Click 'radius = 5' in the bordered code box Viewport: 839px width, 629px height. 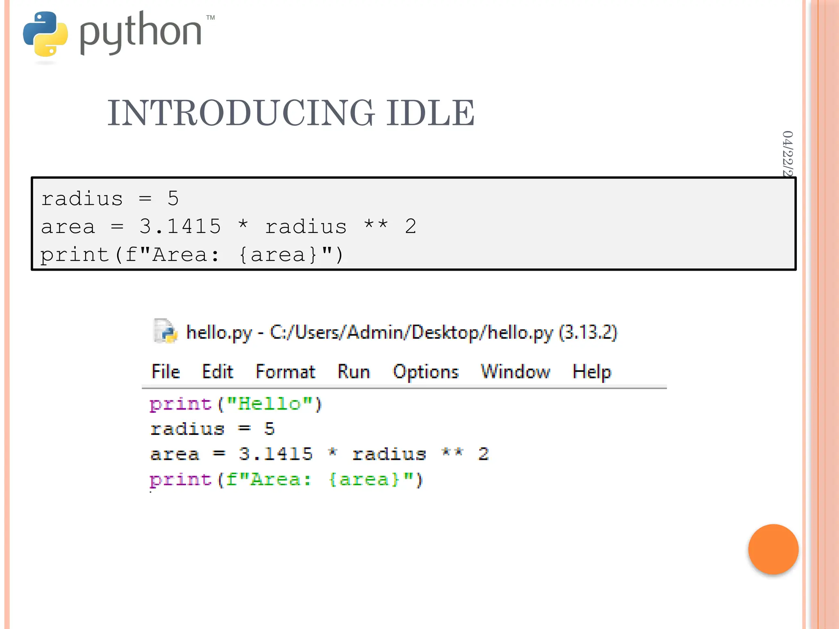pos(110,199)
